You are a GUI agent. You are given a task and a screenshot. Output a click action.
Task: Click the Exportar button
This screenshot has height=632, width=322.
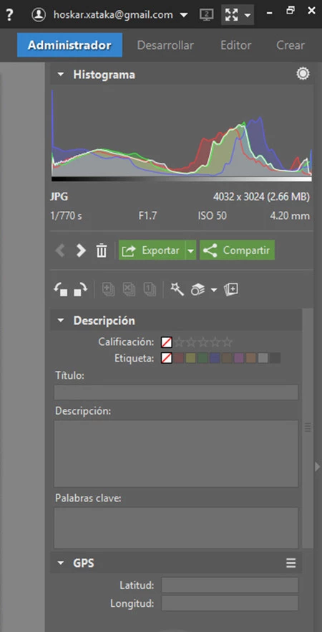click(152, 250)
